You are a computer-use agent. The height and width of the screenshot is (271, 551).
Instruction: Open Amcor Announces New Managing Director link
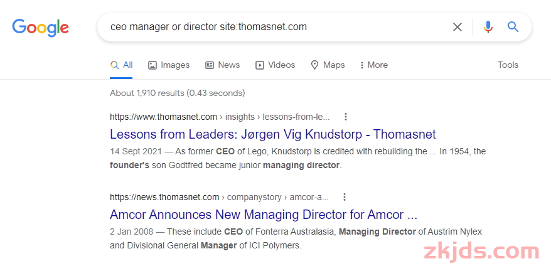[264, 215]
